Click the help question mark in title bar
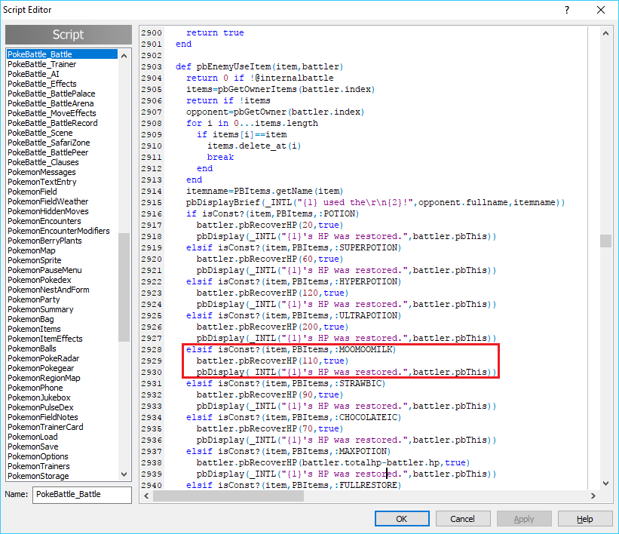 coord(567,10)
